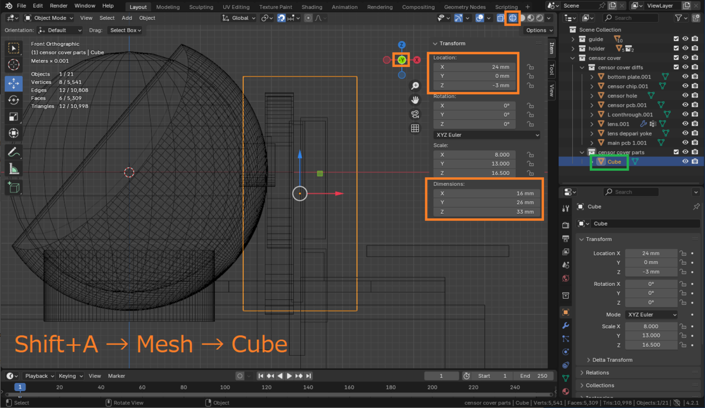Open the Global transform orientation dropdown
This screenshot has height=408, width=705.
point(240,18)
